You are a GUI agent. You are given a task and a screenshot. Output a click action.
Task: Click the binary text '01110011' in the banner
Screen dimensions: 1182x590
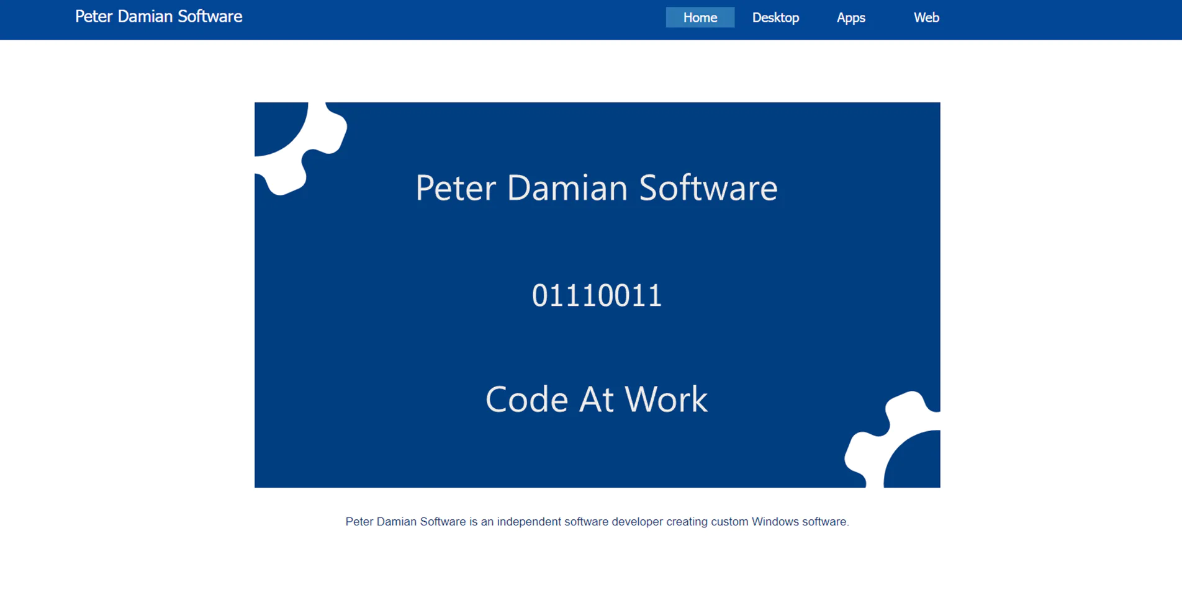597,295
